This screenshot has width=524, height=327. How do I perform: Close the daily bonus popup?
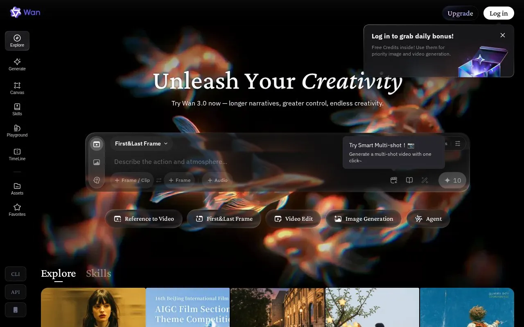[x=503, y=35]
